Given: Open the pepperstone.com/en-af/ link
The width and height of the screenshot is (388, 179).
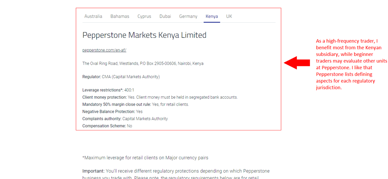Looking at the screenshot, I should [x=104, y=50].
